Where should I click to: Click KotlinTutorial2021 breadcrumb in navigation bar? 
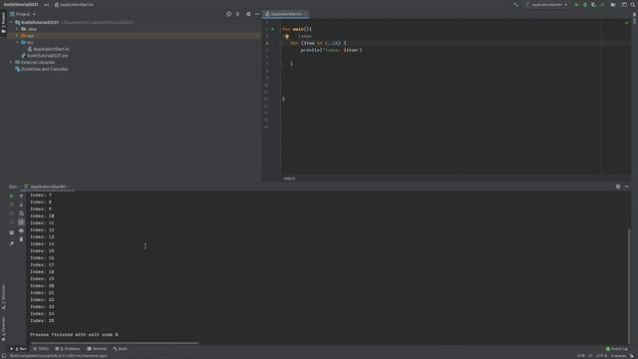[x=21, y=4]
